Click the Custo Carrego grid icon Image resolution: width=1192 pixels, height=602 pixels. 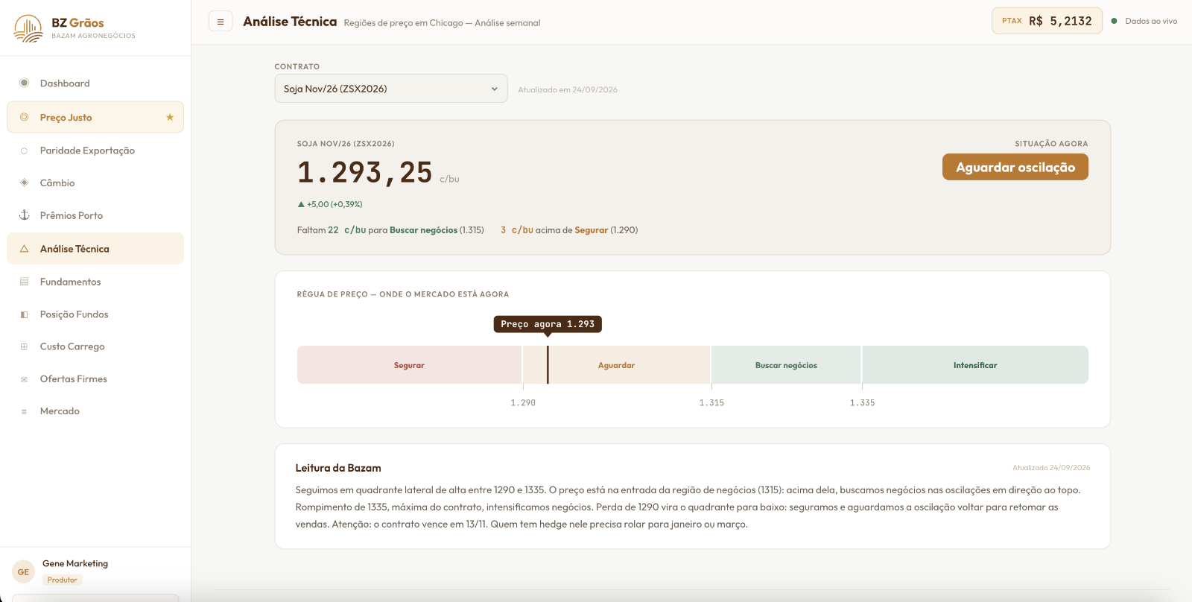pos(24,346)
